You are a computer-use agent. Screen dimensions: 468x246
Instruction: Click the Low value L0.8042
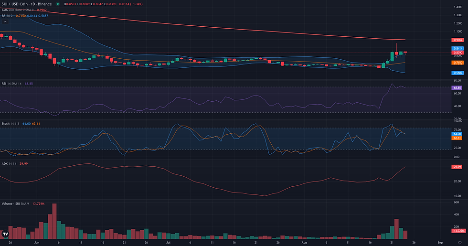point(98,4)
